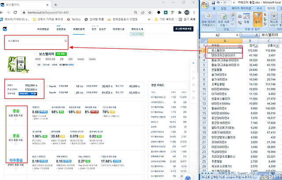Sort ascending in Excel ribbon
282x180 pixels.
tap(240, 16)
